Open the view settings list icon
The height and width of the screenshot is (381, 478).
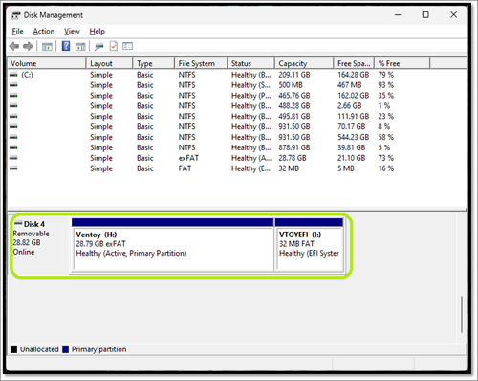tap(127, 46)
